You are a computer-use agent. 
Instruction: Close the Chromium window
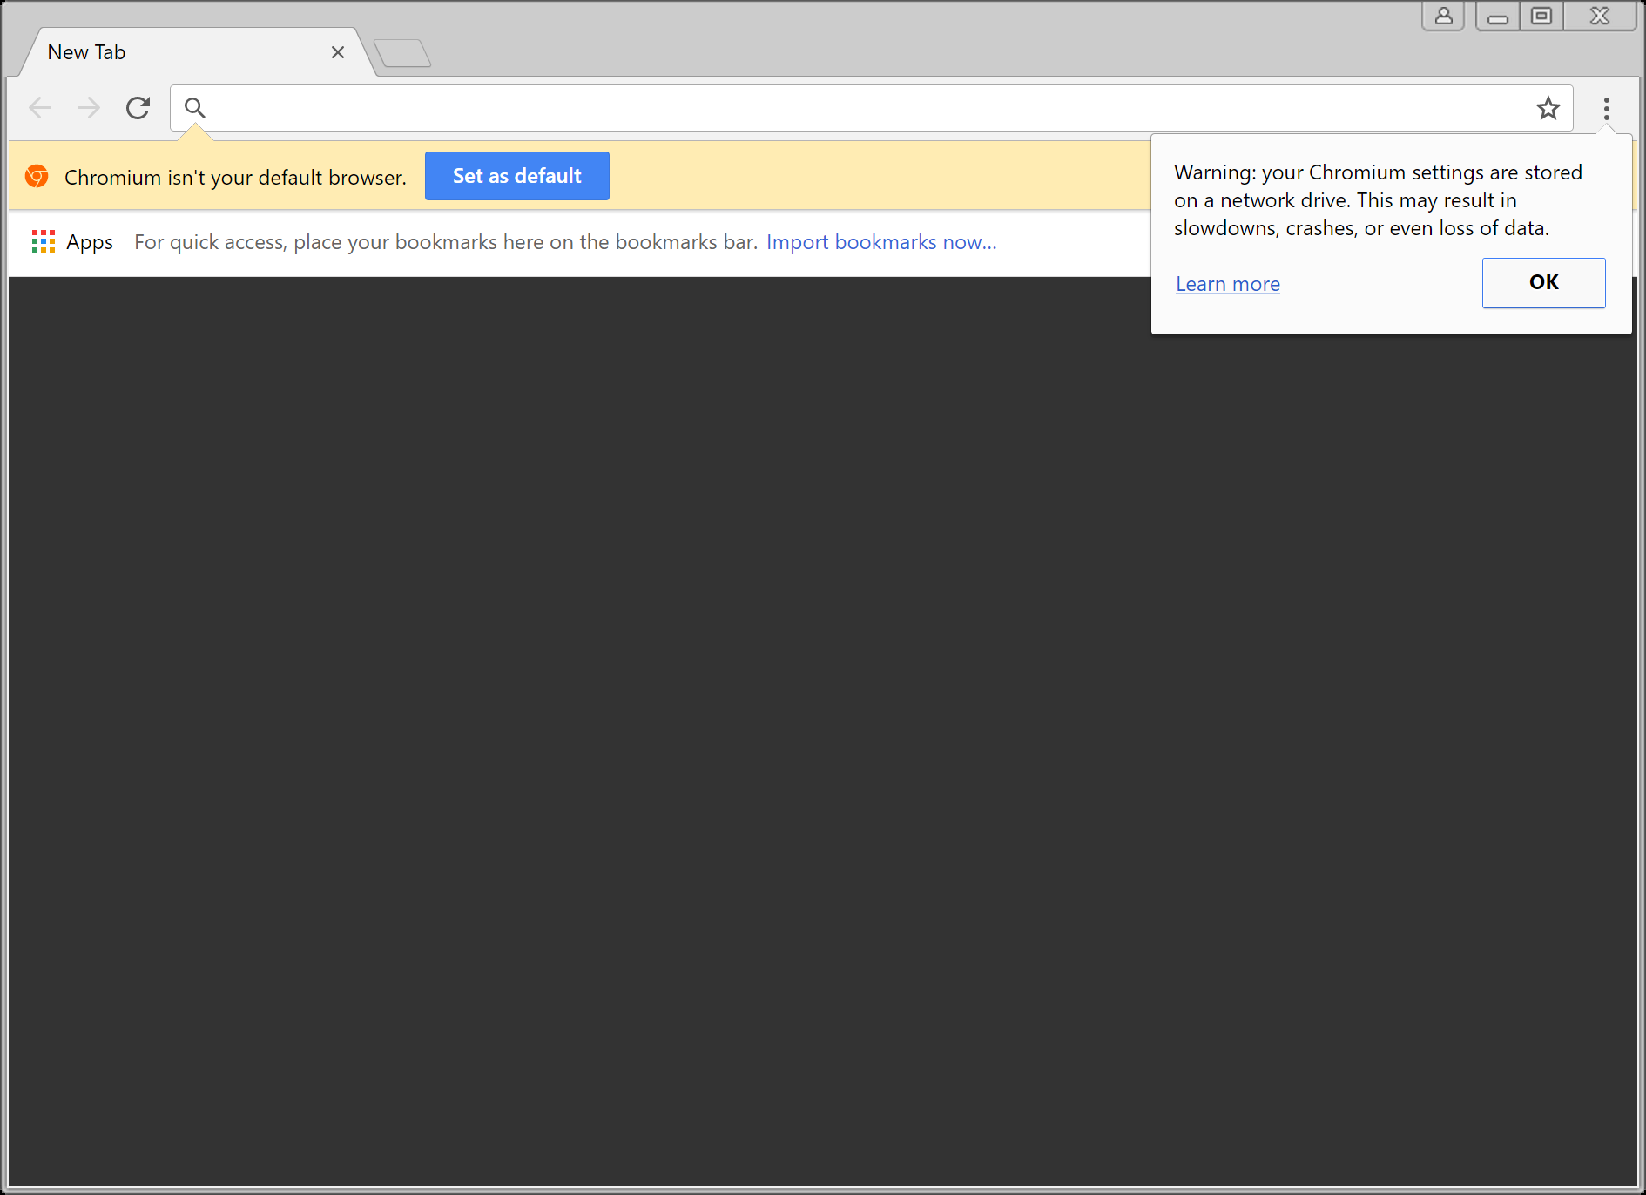click(1600, 16)
